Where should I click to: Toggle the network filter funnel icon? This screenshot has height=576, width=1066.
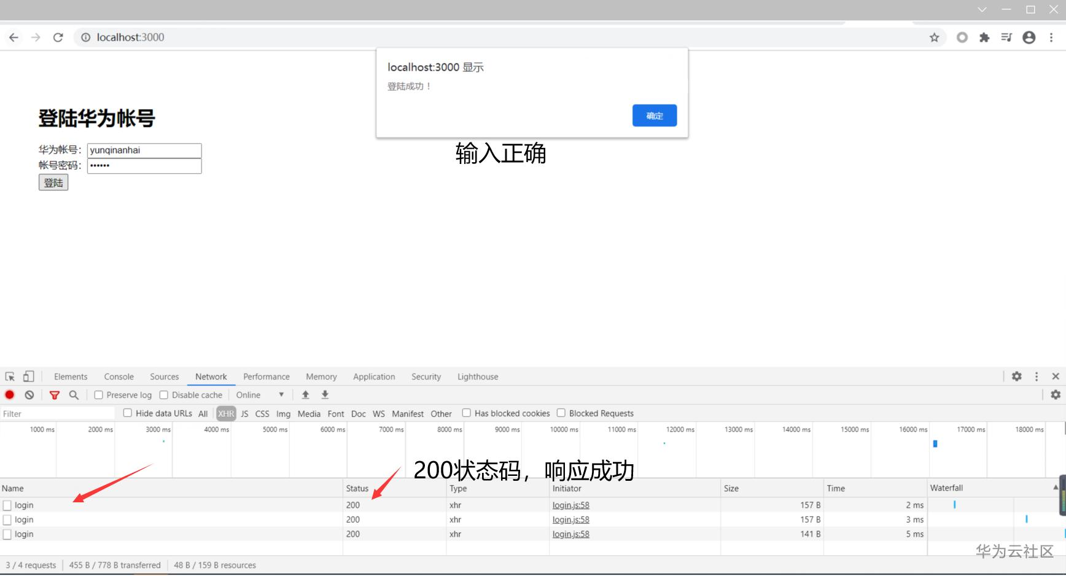55,395
